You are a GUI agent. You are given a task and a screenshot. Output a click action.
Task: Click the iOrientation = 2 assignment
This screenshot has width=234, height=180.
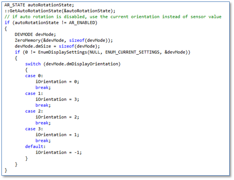57,117
